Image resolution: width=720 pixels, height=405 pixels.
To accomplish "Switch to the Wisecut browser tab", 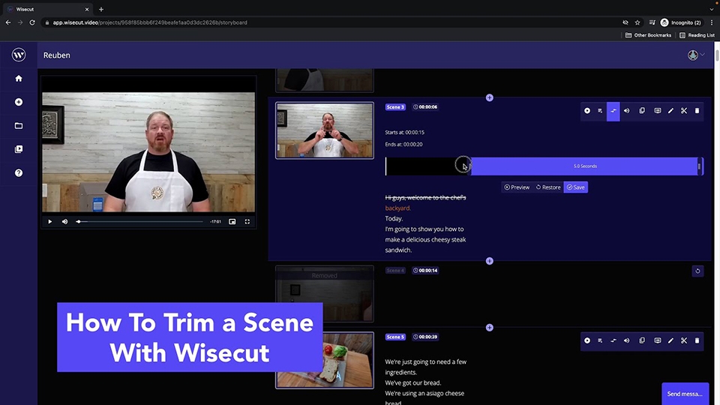I will (48, 9).
